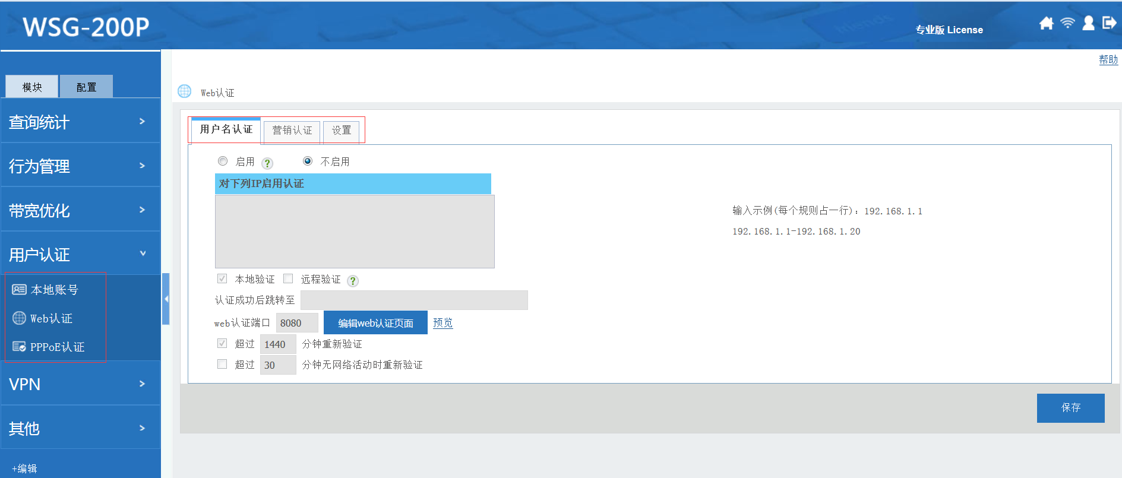
Task: Click the 保存 button
Action: [1070, 408]
